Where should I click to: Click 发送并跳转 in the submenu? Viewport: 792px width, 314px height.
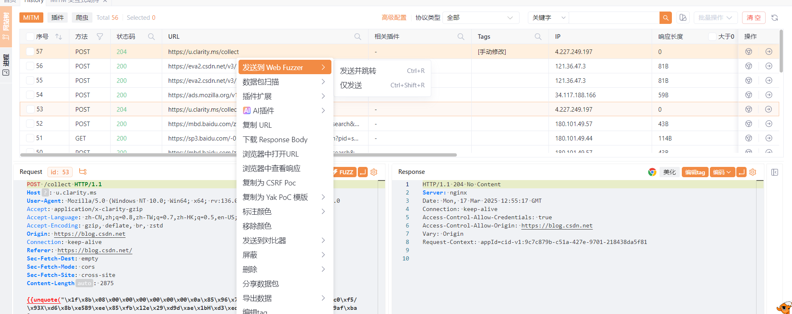(x=382, y=71)
